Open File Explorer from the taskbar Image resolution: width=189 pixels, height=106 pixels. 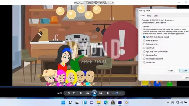[99, 102]
